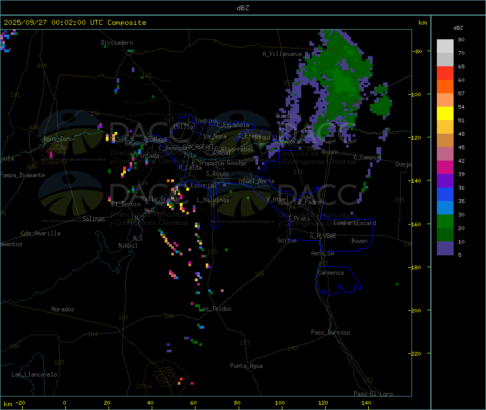
Task: Click the Agua_Toro label
Action: point(58,139)
